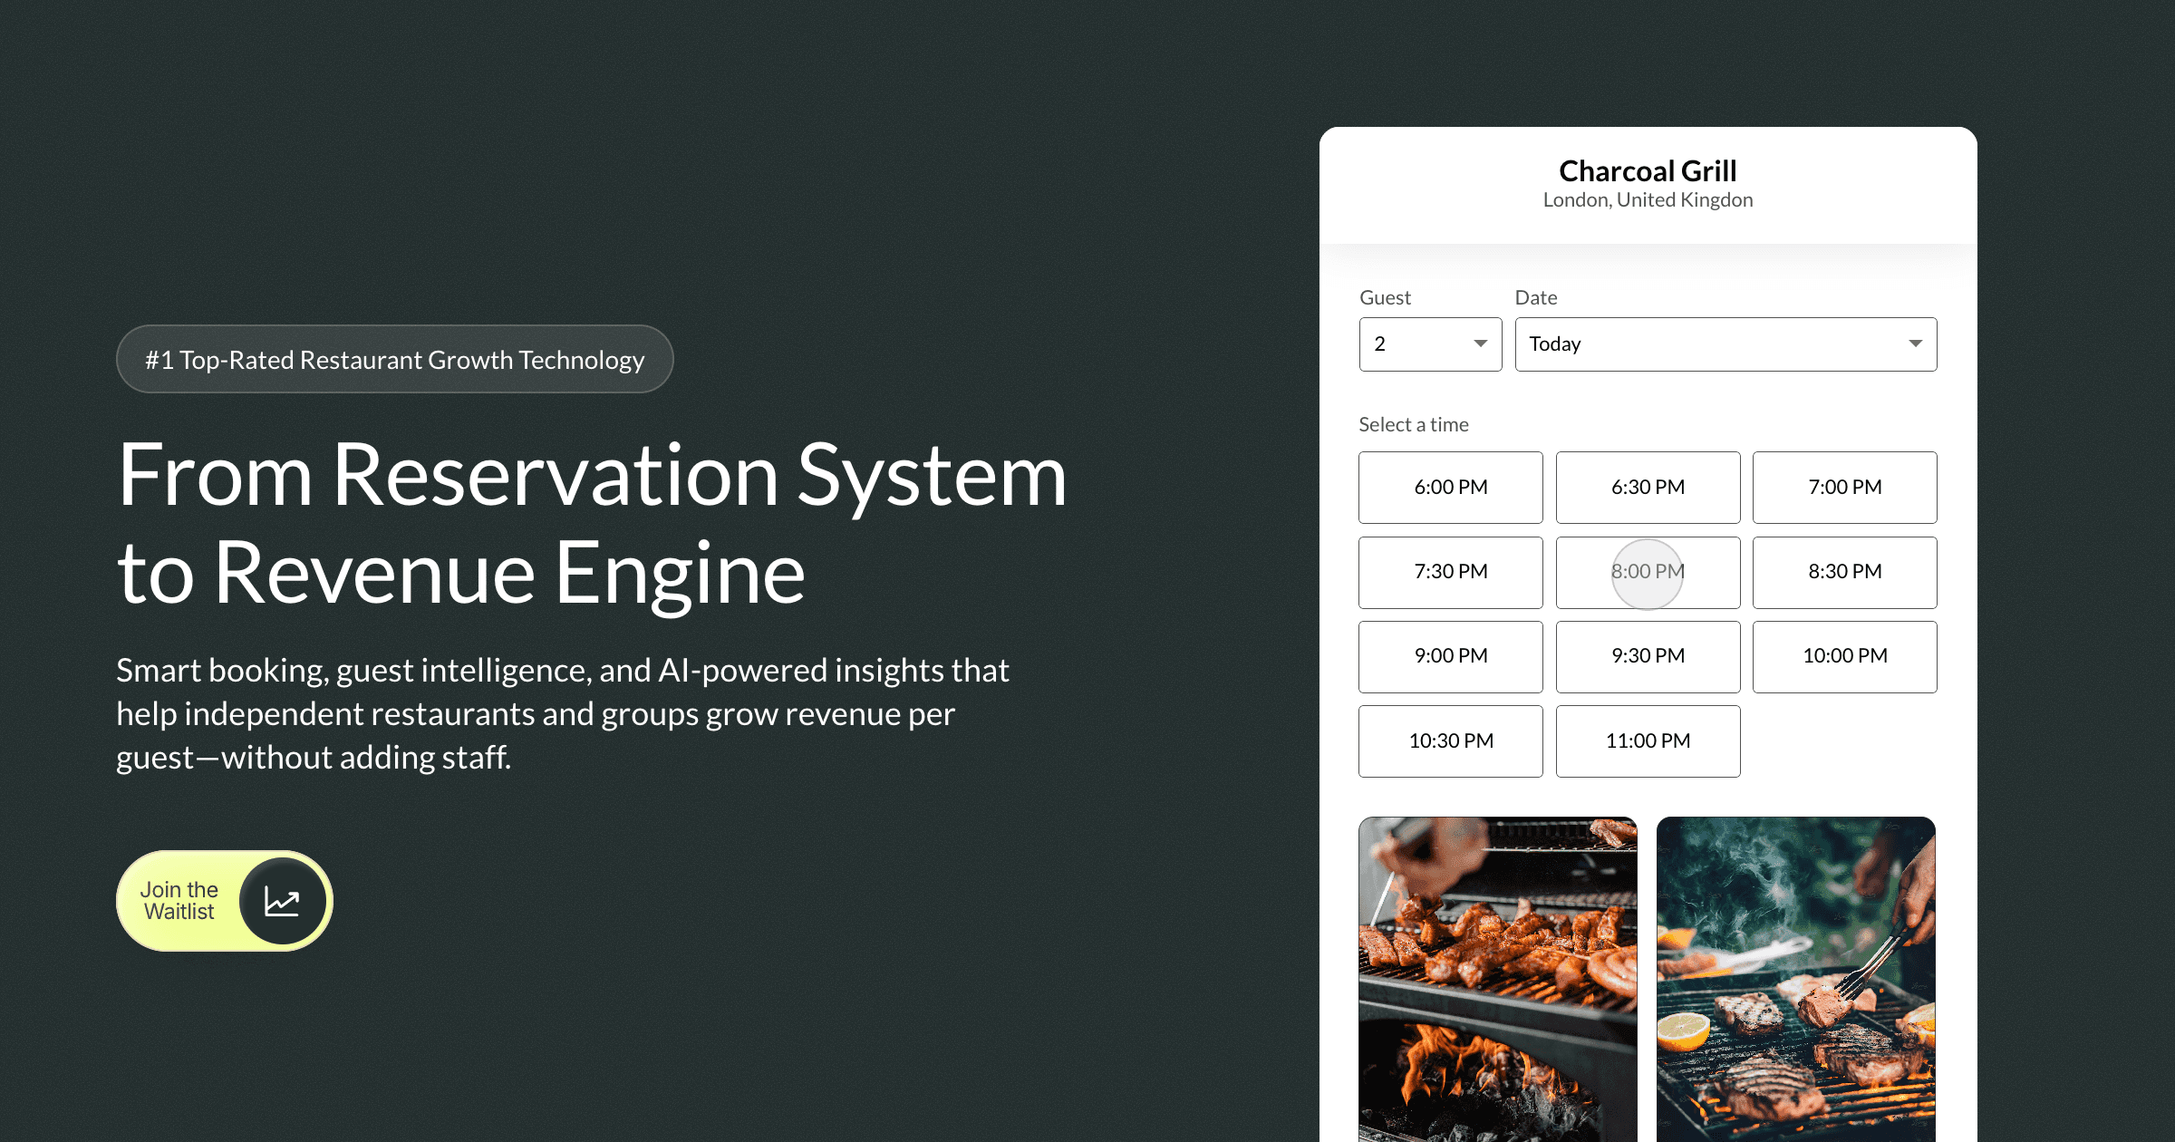Pick the 9:30 PM reservation time

(1648, 656)
